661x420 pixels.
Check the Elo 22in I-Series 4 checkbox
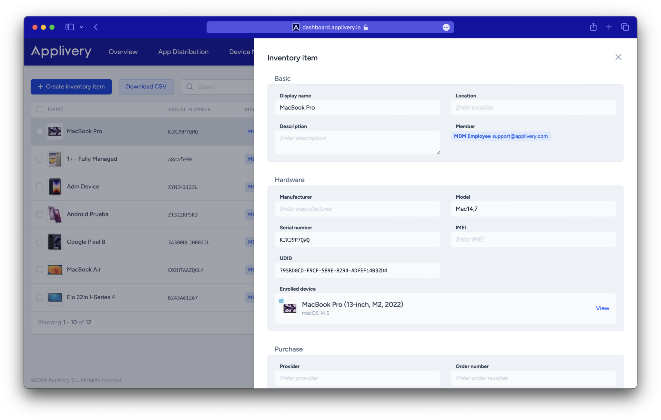point(39,297)
